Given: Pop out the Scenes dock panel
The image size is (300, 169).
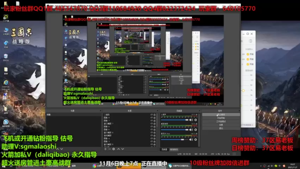Looking at the screenshot, I should point(100,111).
